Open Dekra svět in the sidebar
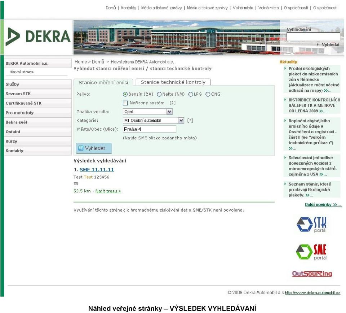Image resolution: width=346 pixels, height=313 pixels. tap(38, 122)
